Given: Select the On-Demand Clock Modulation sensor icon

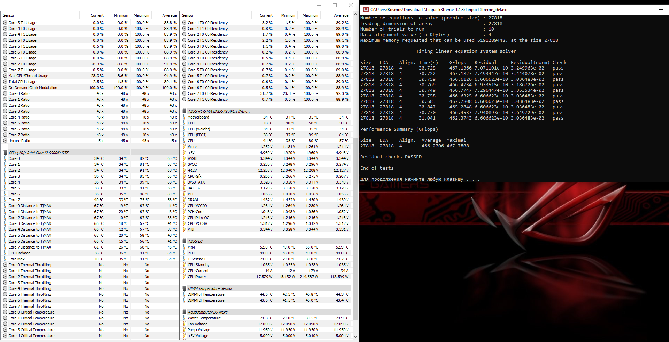Looking at the screenshot, I should click(x=5, y=88).
